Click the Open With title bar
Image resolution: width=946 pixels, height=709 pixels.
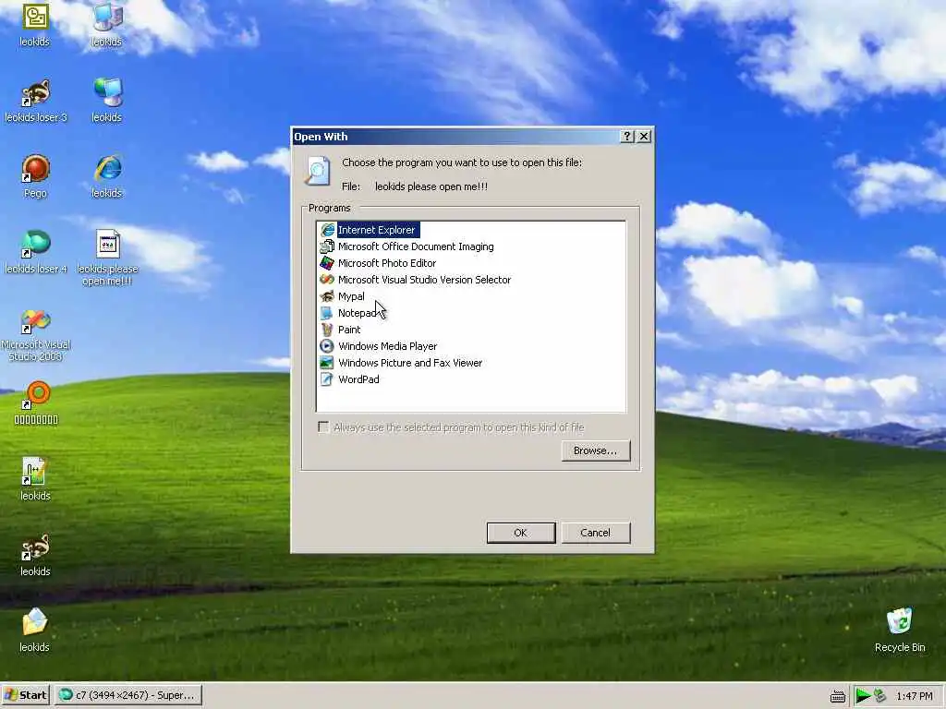pyautogui.click(x=455, y=137)
